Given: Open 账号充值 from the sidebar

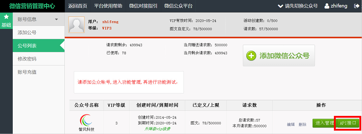Looking at the screenshot, I should (x=27, y=72).
